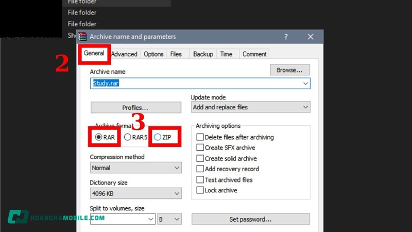This screenshot has width=412, height=232.
Task: Click the WinRAR icon in title bar
Action: pyautogui.click(x=83, y=37)
